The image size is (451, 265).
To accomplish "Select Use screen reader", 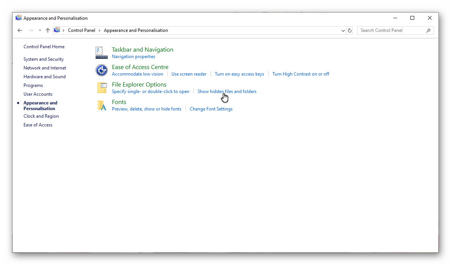I will tap(189, 74).
